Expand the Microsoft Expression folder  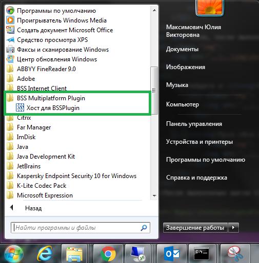(39, 195)
